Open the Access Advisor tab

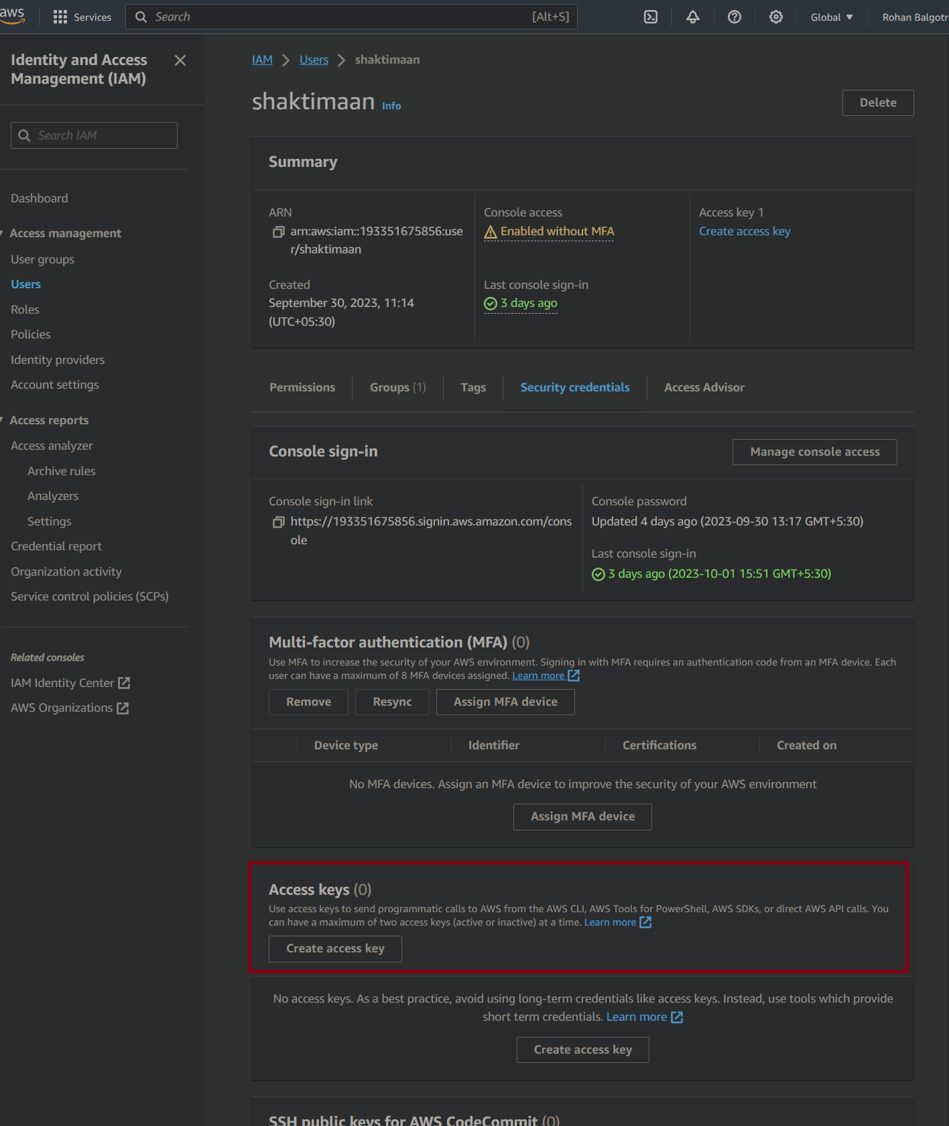(704, 387)
